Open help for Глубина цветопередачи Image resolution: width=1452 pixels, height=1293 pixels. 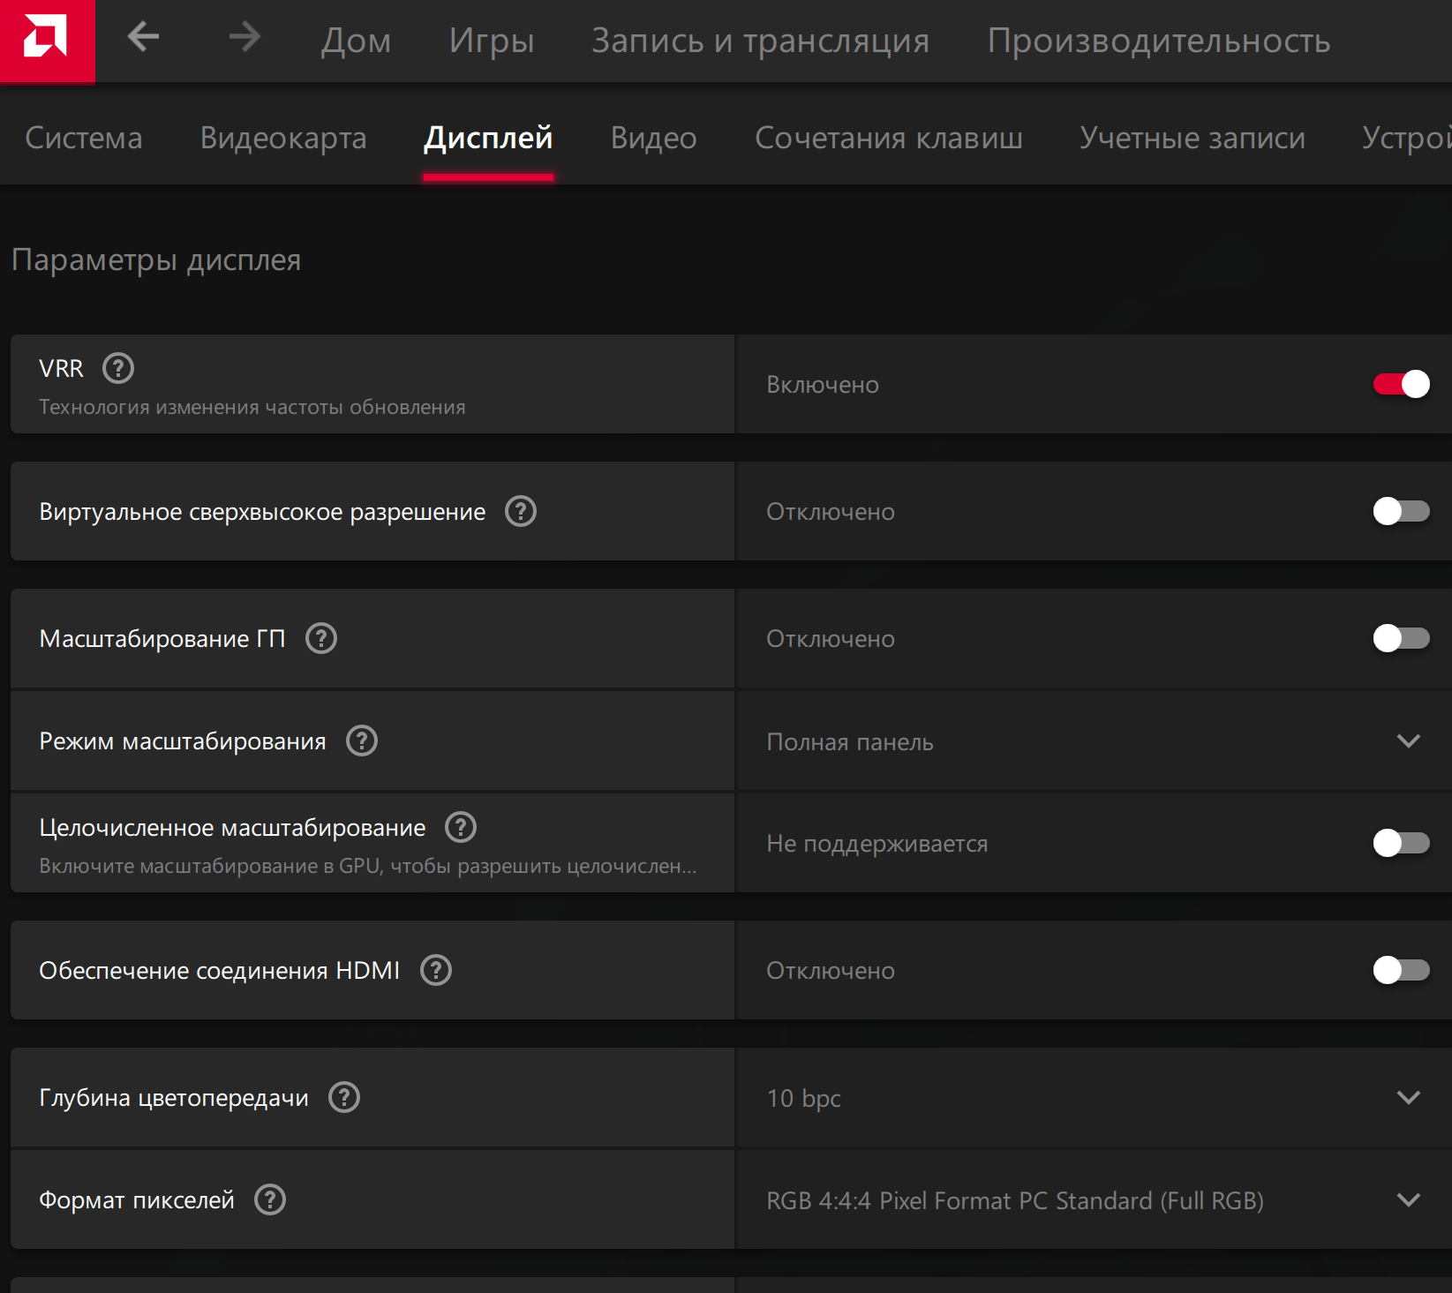[x=344, y=1097]
